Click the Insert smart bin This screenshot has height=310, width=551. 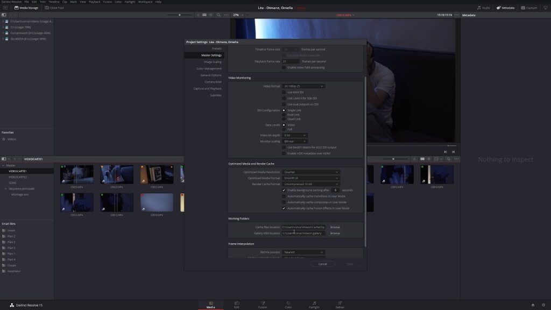(11, 230)
